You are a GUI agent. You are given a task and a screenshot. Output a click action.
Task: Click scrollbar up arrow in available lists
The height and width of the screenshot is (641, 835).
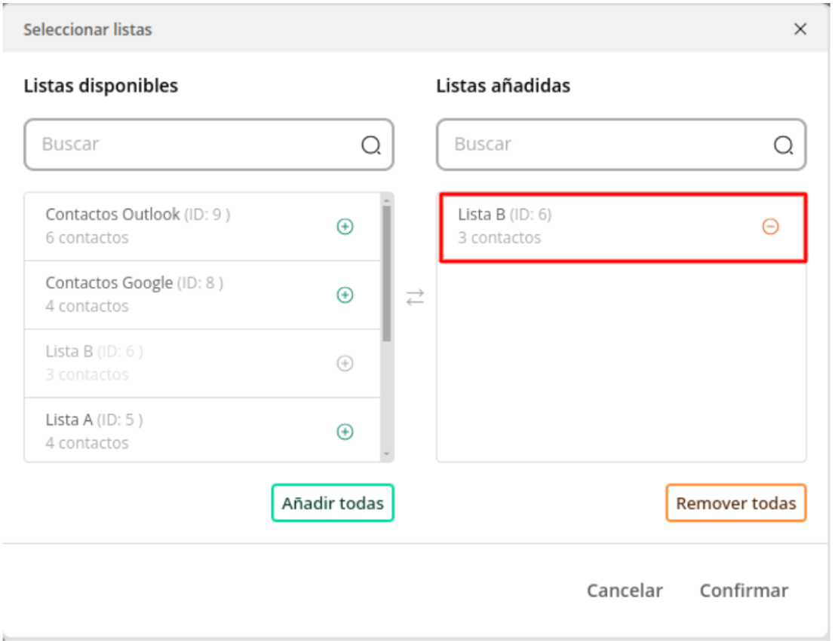tap(387, 200)
